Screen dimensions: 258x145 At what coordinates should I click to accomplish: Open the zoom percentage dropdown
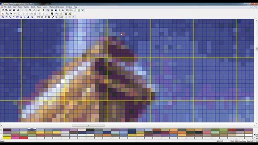click(x=75, y=10)
